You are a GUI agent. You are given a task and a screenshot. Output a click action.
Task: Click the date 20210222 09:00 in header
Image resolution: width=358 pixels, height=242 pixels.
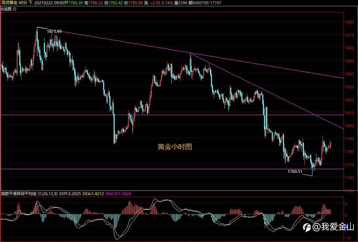point(49,3)
